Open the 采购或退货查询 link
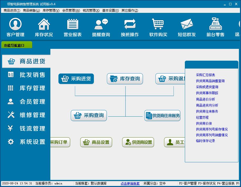 point(207,87)
